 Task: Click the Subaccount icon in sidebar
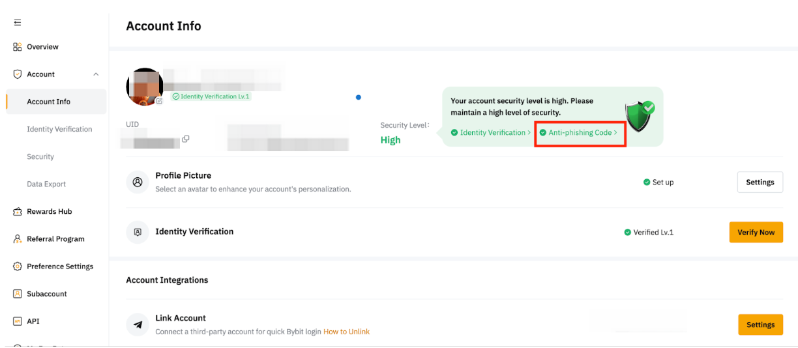[x=18, y=294]
